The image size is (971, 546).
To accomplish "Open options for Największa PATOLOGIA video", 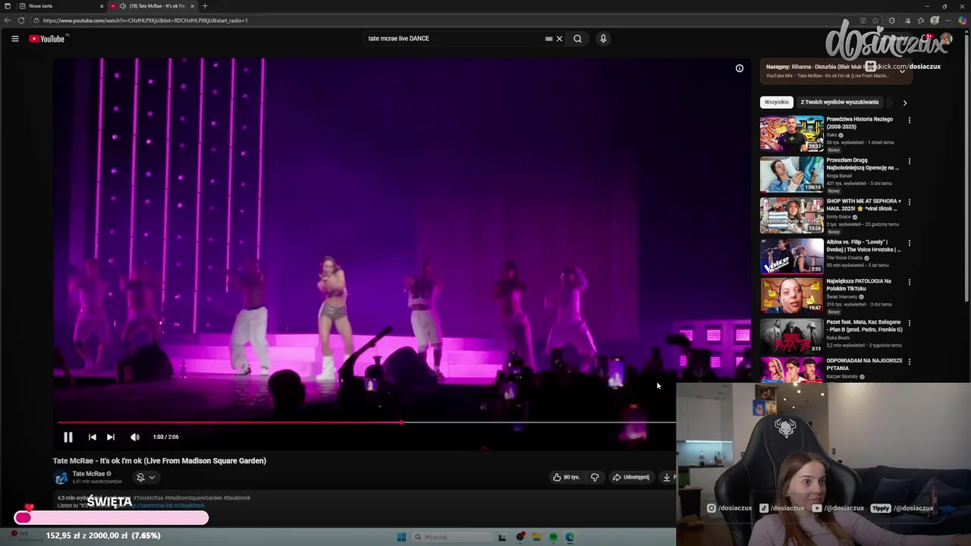I will coord(909,282).
